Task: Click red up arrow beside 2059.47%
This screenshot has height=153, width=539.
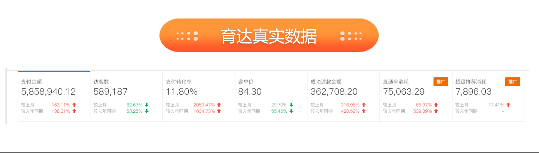Action: (219, 105)
